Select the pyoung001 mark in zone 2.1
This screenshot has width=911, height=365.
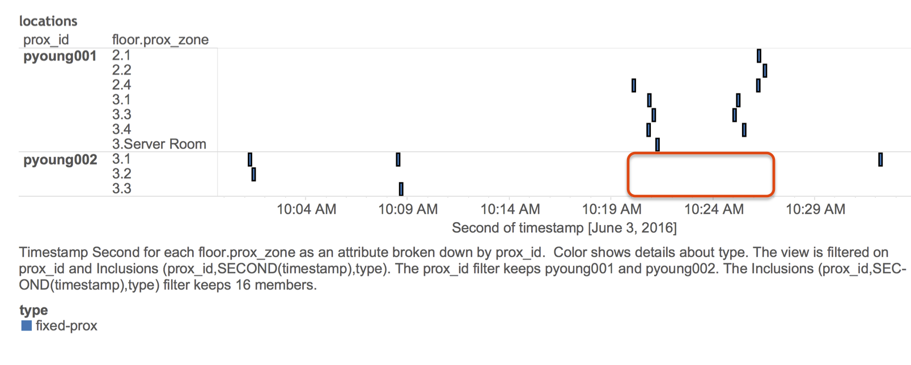coord(759,56)
